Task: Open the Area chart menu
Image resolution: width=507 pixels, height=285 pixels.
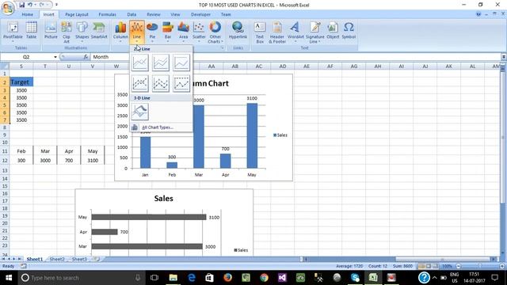Action: click(183, 32)
